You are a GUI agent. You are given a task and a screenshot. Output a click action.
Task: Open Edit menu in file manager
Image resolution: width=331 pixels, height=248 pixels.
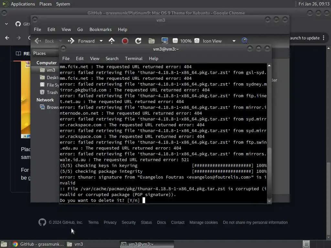click(51, 29)
